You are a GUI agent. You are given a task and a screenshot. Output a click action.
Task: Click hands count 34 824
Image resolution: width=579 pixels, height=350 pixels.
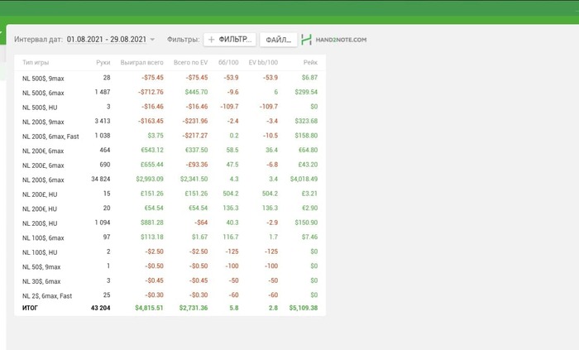pyautogui.click(x=100, y=179)
